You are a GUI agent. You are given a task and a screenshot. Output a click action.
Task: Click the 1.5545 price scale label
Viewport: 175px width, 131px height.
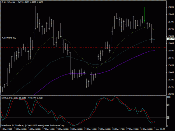[x=171, y=58]
